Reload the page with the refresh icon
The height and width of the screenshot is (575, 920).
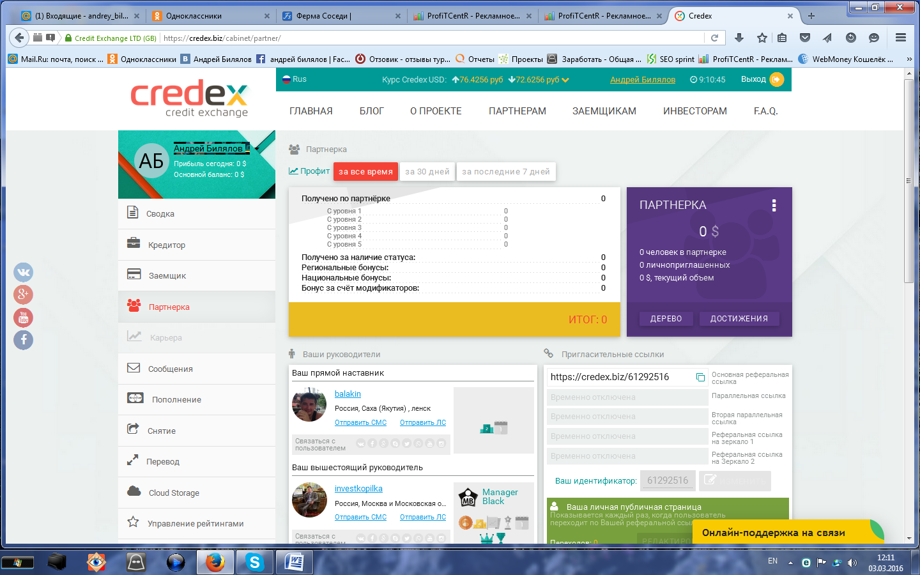tap(714, 38)
